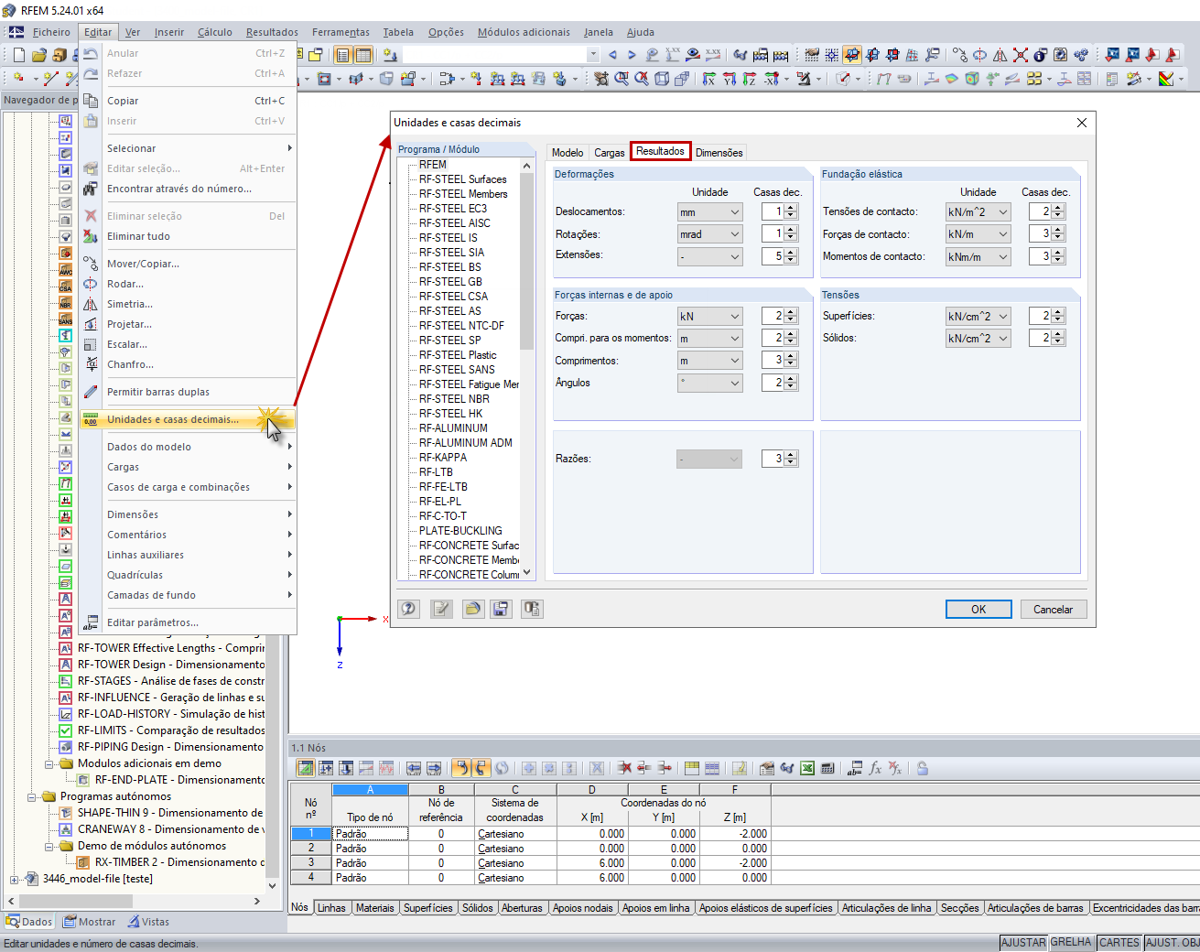The height and width of the screenshot is (952, 1200).
Task: Open the Sólidos stress unit dropdown
Action: 978,339
